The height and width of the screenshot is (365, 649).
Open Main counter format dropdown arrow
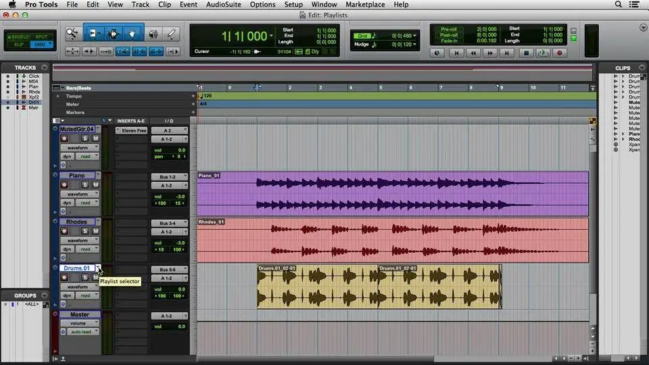[x=272, y=36]
